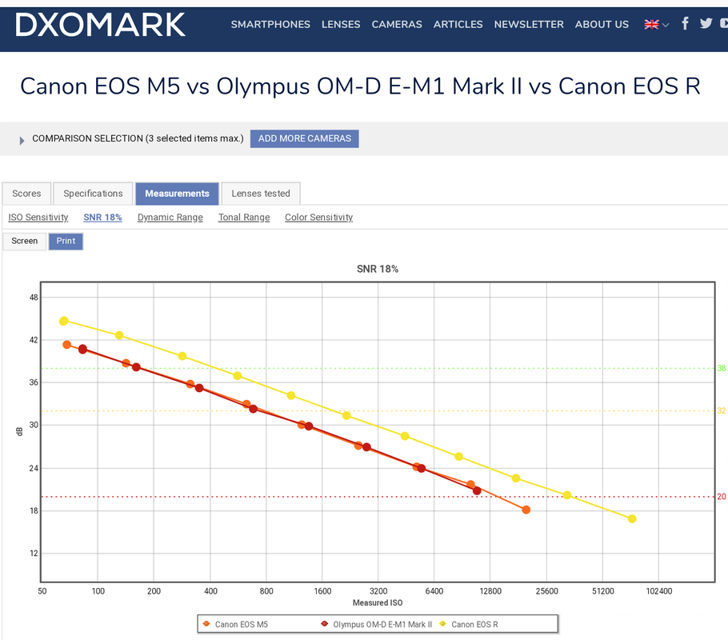Viewport: 728px width, 640px height.
Task: Select the Measurements tab
Action: (177, 194)
